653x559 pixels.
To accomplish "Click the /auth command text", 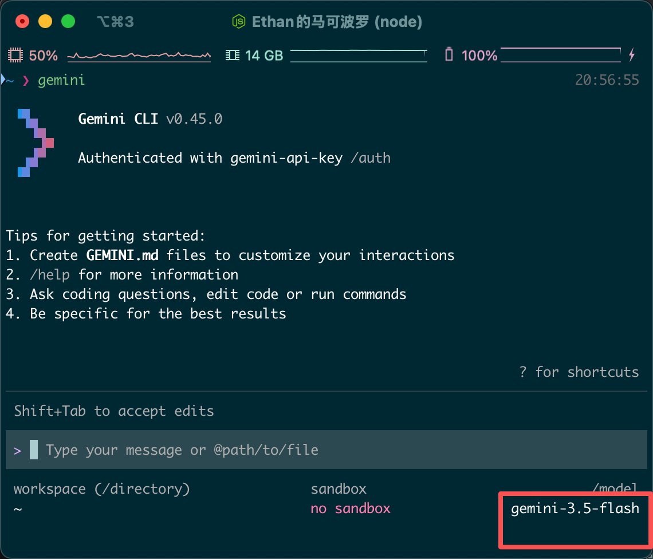I will [x=371, y=158].
